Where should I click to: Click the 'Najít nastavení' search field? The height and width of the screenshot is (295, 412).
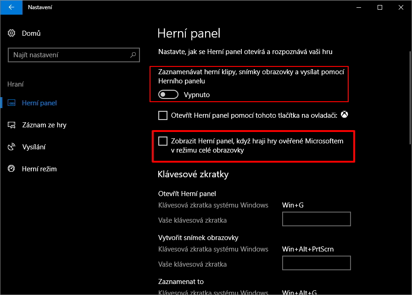click(x=69, y=55)
